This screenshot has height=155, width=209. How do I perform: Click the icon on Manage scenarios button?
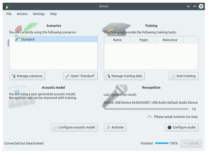coord(14,76)
